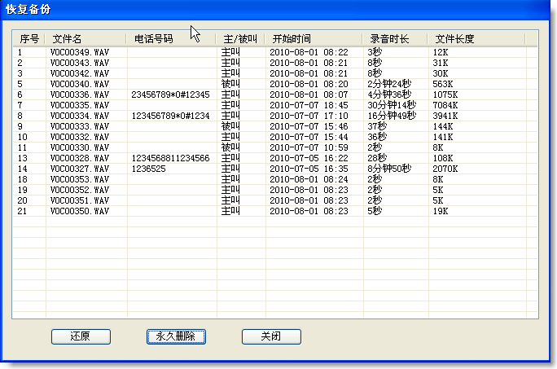This screenshot has height=369, width=557.
Task: Click duration 30分钟14秒
Action: [392, 105]
